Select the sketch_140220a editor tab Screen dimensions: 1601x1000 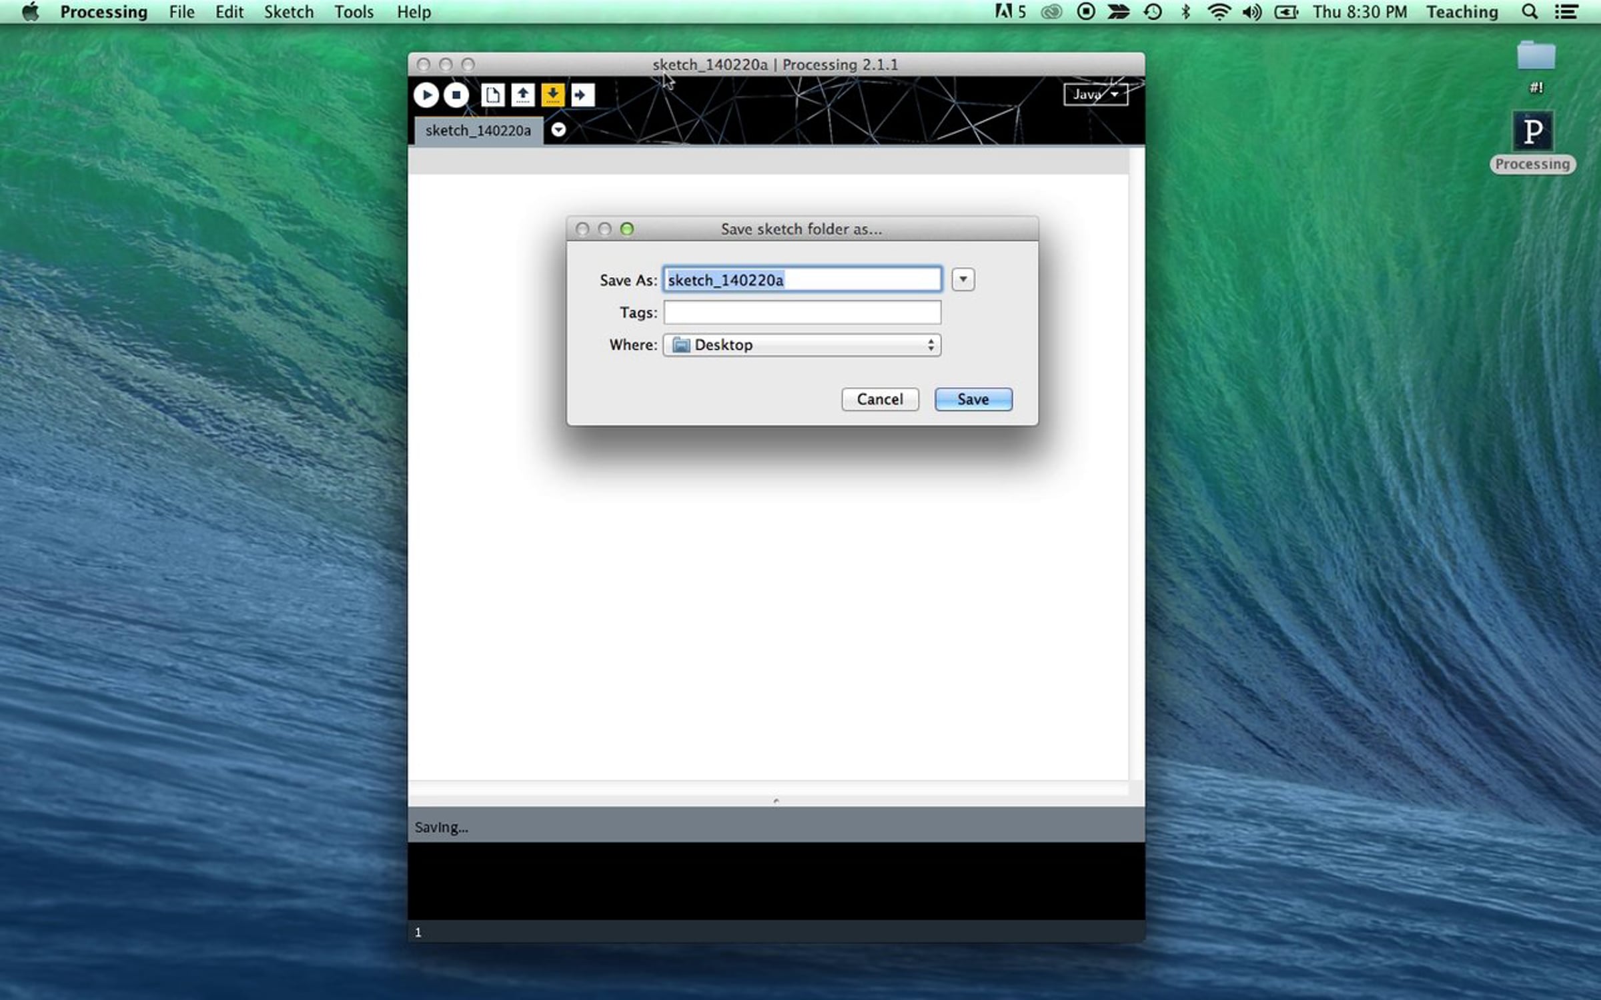click(x=478, y=131)
